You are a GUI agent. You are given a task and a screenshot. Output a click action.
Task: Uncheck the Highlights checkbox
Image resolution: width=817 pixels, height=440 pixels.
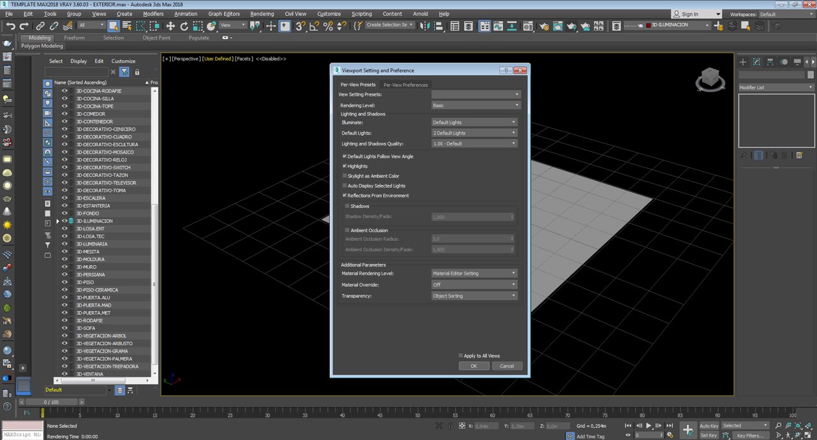point(345,166)
